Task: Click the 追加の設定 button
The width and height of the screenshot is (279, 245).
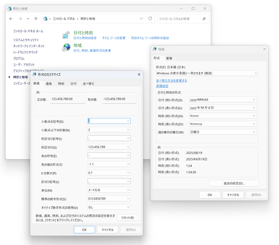Action: click(234, 183)
